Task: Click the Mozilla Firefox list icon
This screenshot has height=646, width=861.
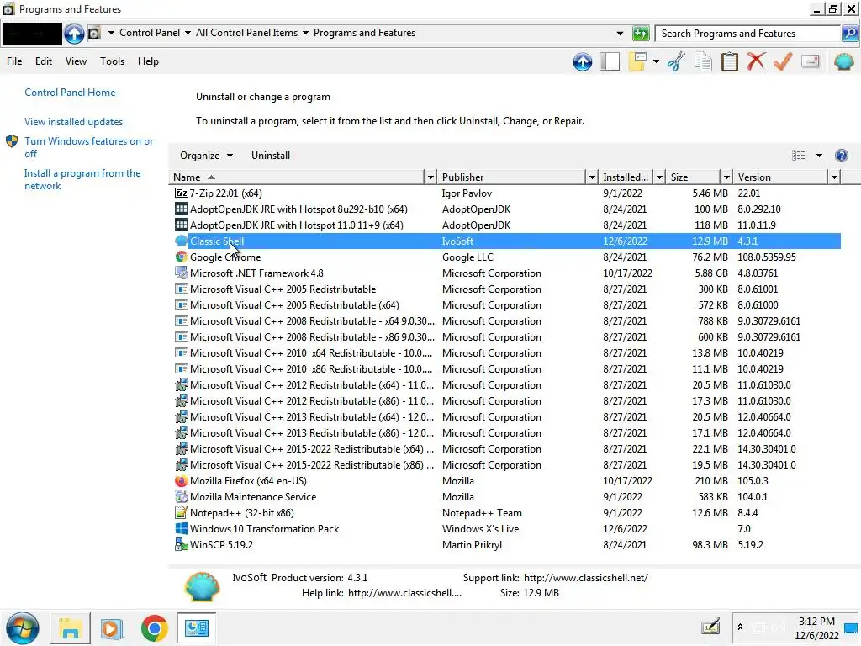Action: 182,480
